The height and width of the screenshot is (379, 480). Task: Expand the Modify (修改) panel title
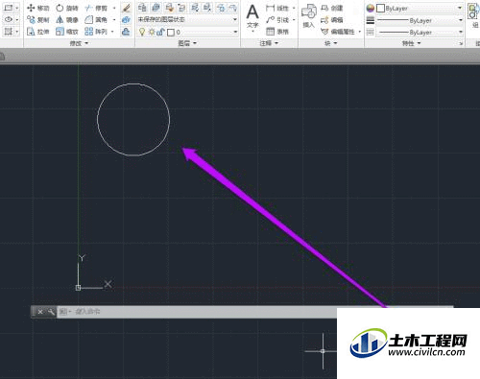[79, 43]
